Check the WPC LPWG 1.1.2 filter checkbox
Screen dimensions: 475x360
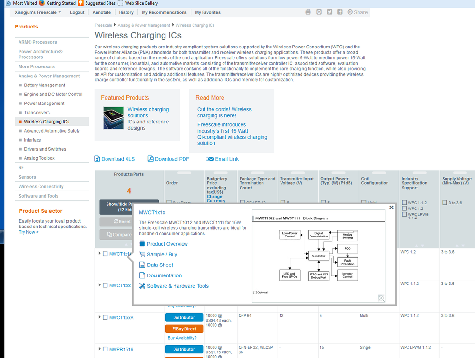point(404,214)
